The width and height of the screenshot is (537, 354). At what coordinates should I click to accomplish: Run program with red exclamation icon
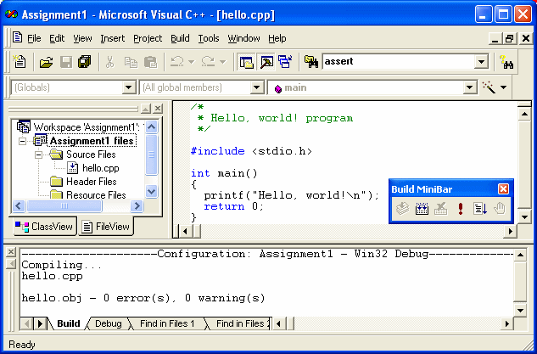[461, 208]
